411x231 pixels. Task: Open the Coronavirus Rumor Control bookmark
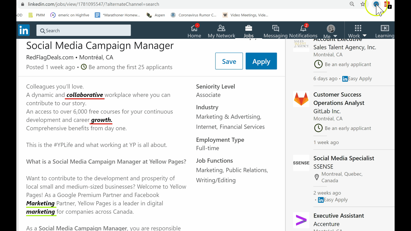(x=194, y=15)
